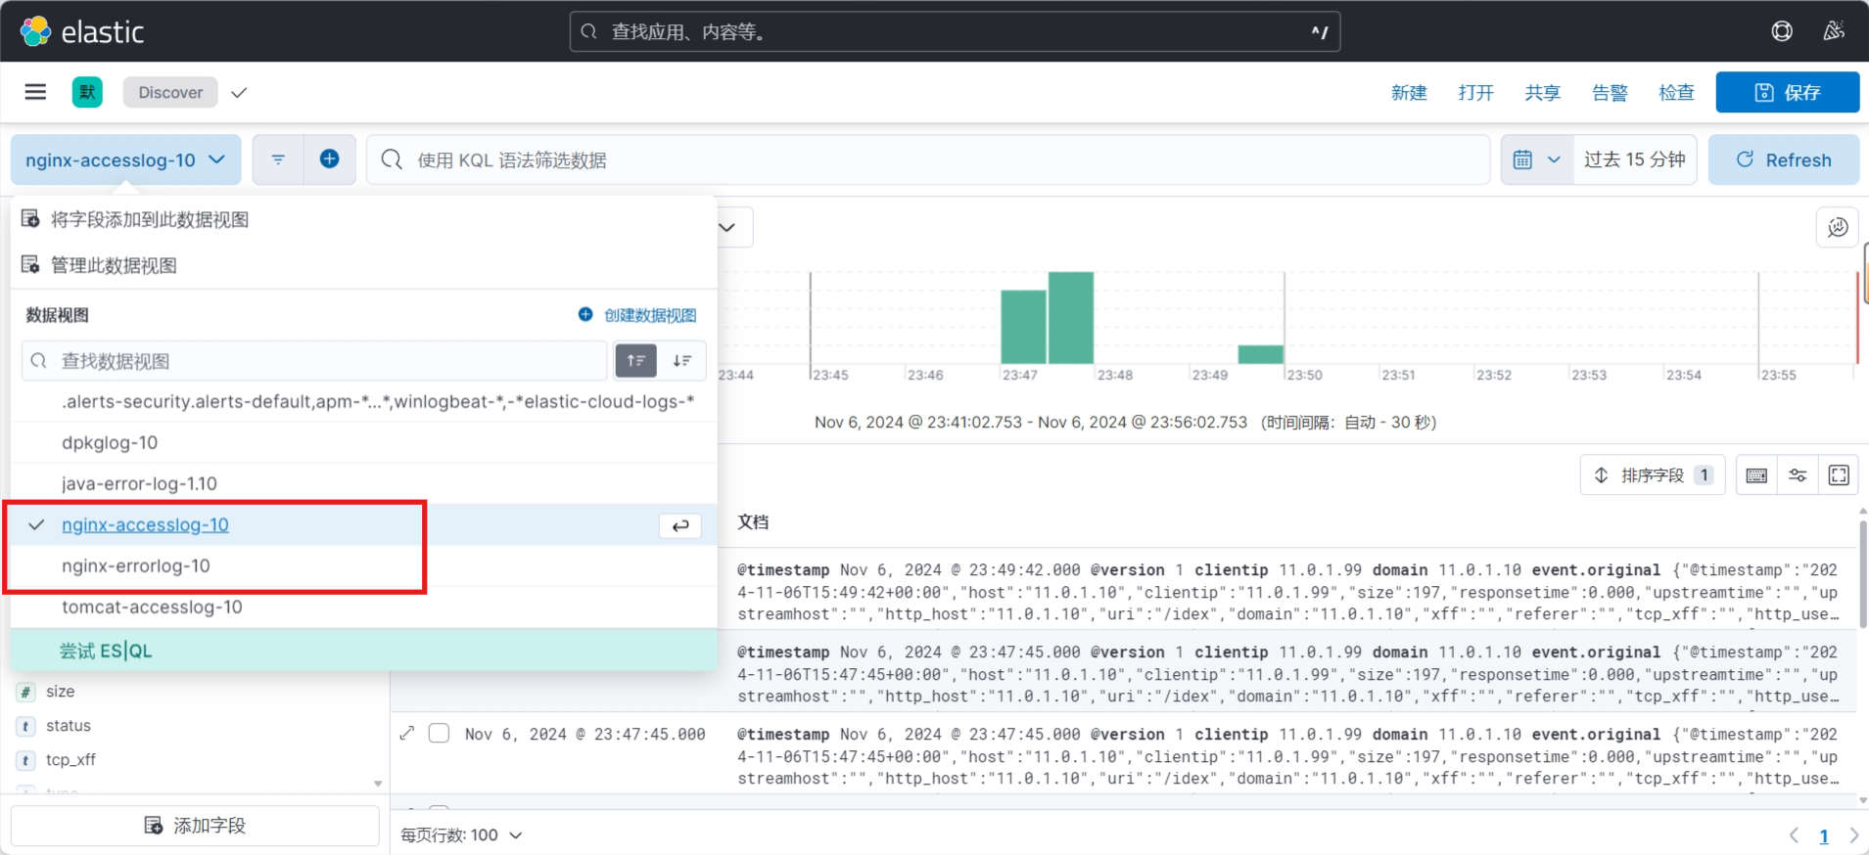Click the tcp_xff field type icon
This screenshot has height=855, width=1869.
[25, 760]
